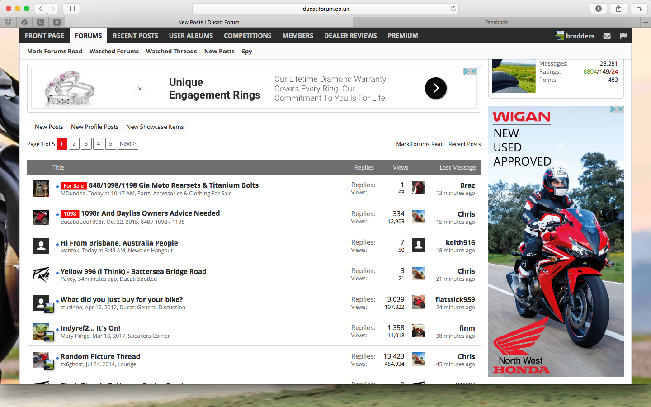Click the Wigan Honda motorcycle ad
Image resolution: width=651 pixels, height=407 pixels.
point(556,241)
